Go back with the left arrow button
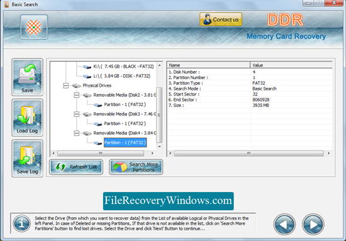The width and height of the screenshot is (346, 241). (284, 224)
